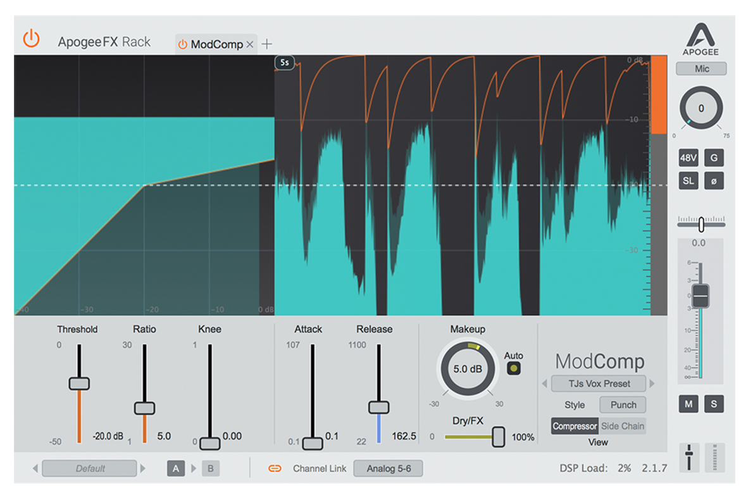This screenshot has height=500, width=748.
Task: Open the Analog 5-6 channel selector
Action: 389,468
